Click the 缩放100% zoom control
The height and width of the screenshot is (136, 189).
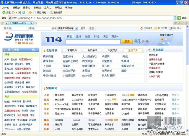coord(180,134)
